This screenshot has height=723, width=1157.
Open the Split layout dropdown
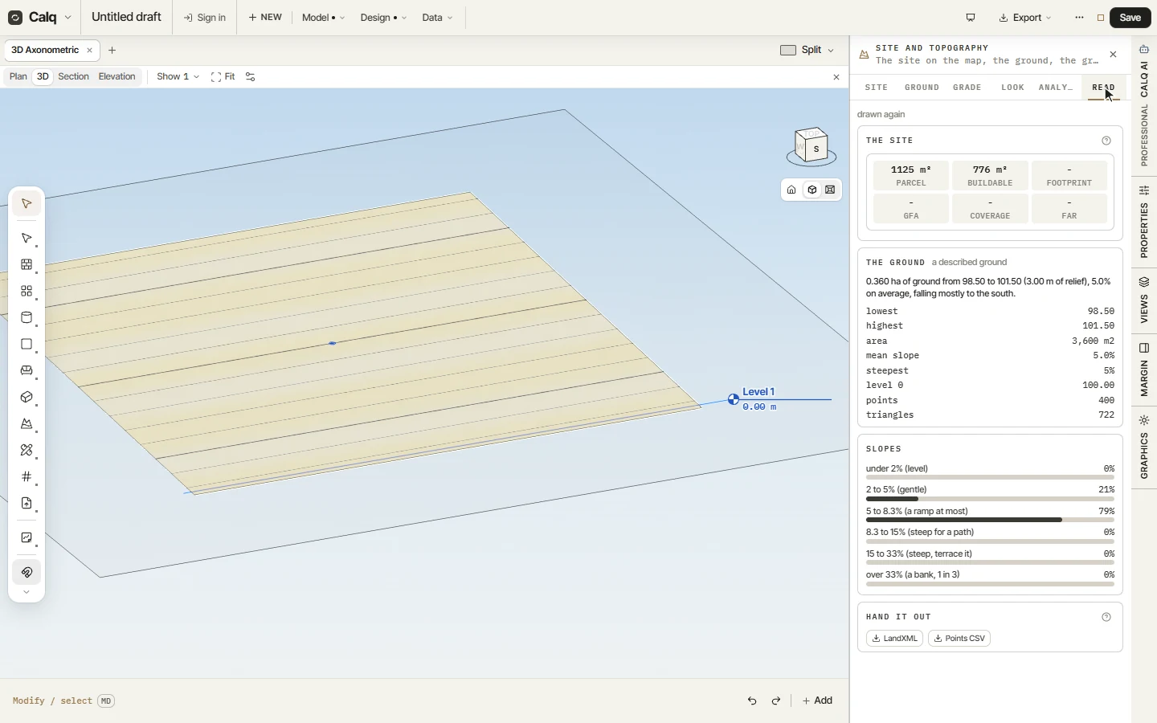[807, 50]
